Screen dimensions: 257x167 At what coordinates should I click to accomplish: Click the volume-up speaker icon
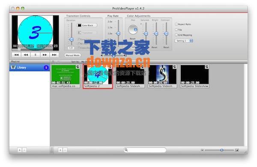point(125,56)
